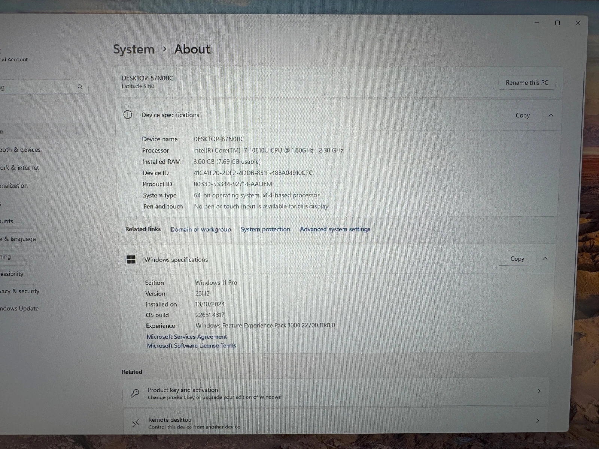Go to Bluetooth & devices settings
This screenshot has width=599, height=449.
(x=20, y=150)
